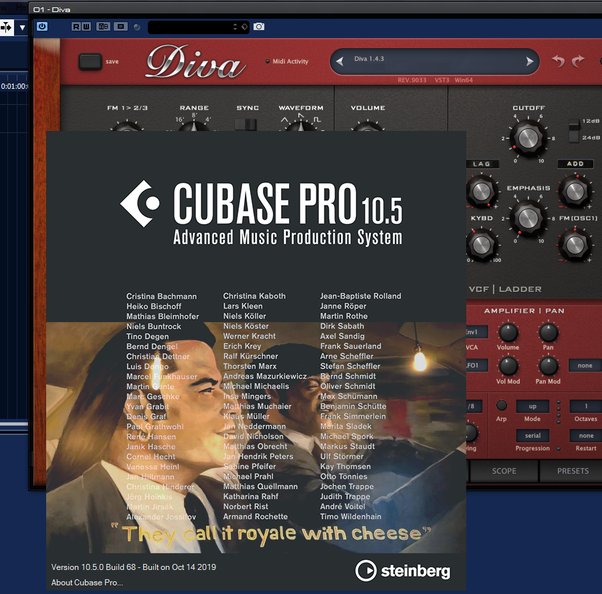
Task: Toggle the oscillator SYNC switch
Action: tap(245, 125)
